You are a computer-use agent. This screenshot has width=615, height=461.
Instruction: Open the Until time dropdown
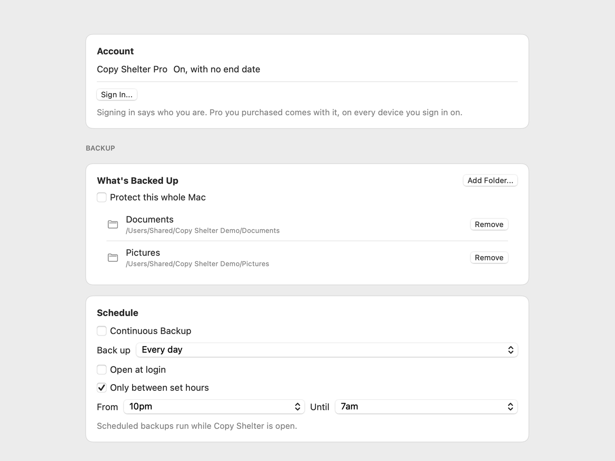pos(426,407)
